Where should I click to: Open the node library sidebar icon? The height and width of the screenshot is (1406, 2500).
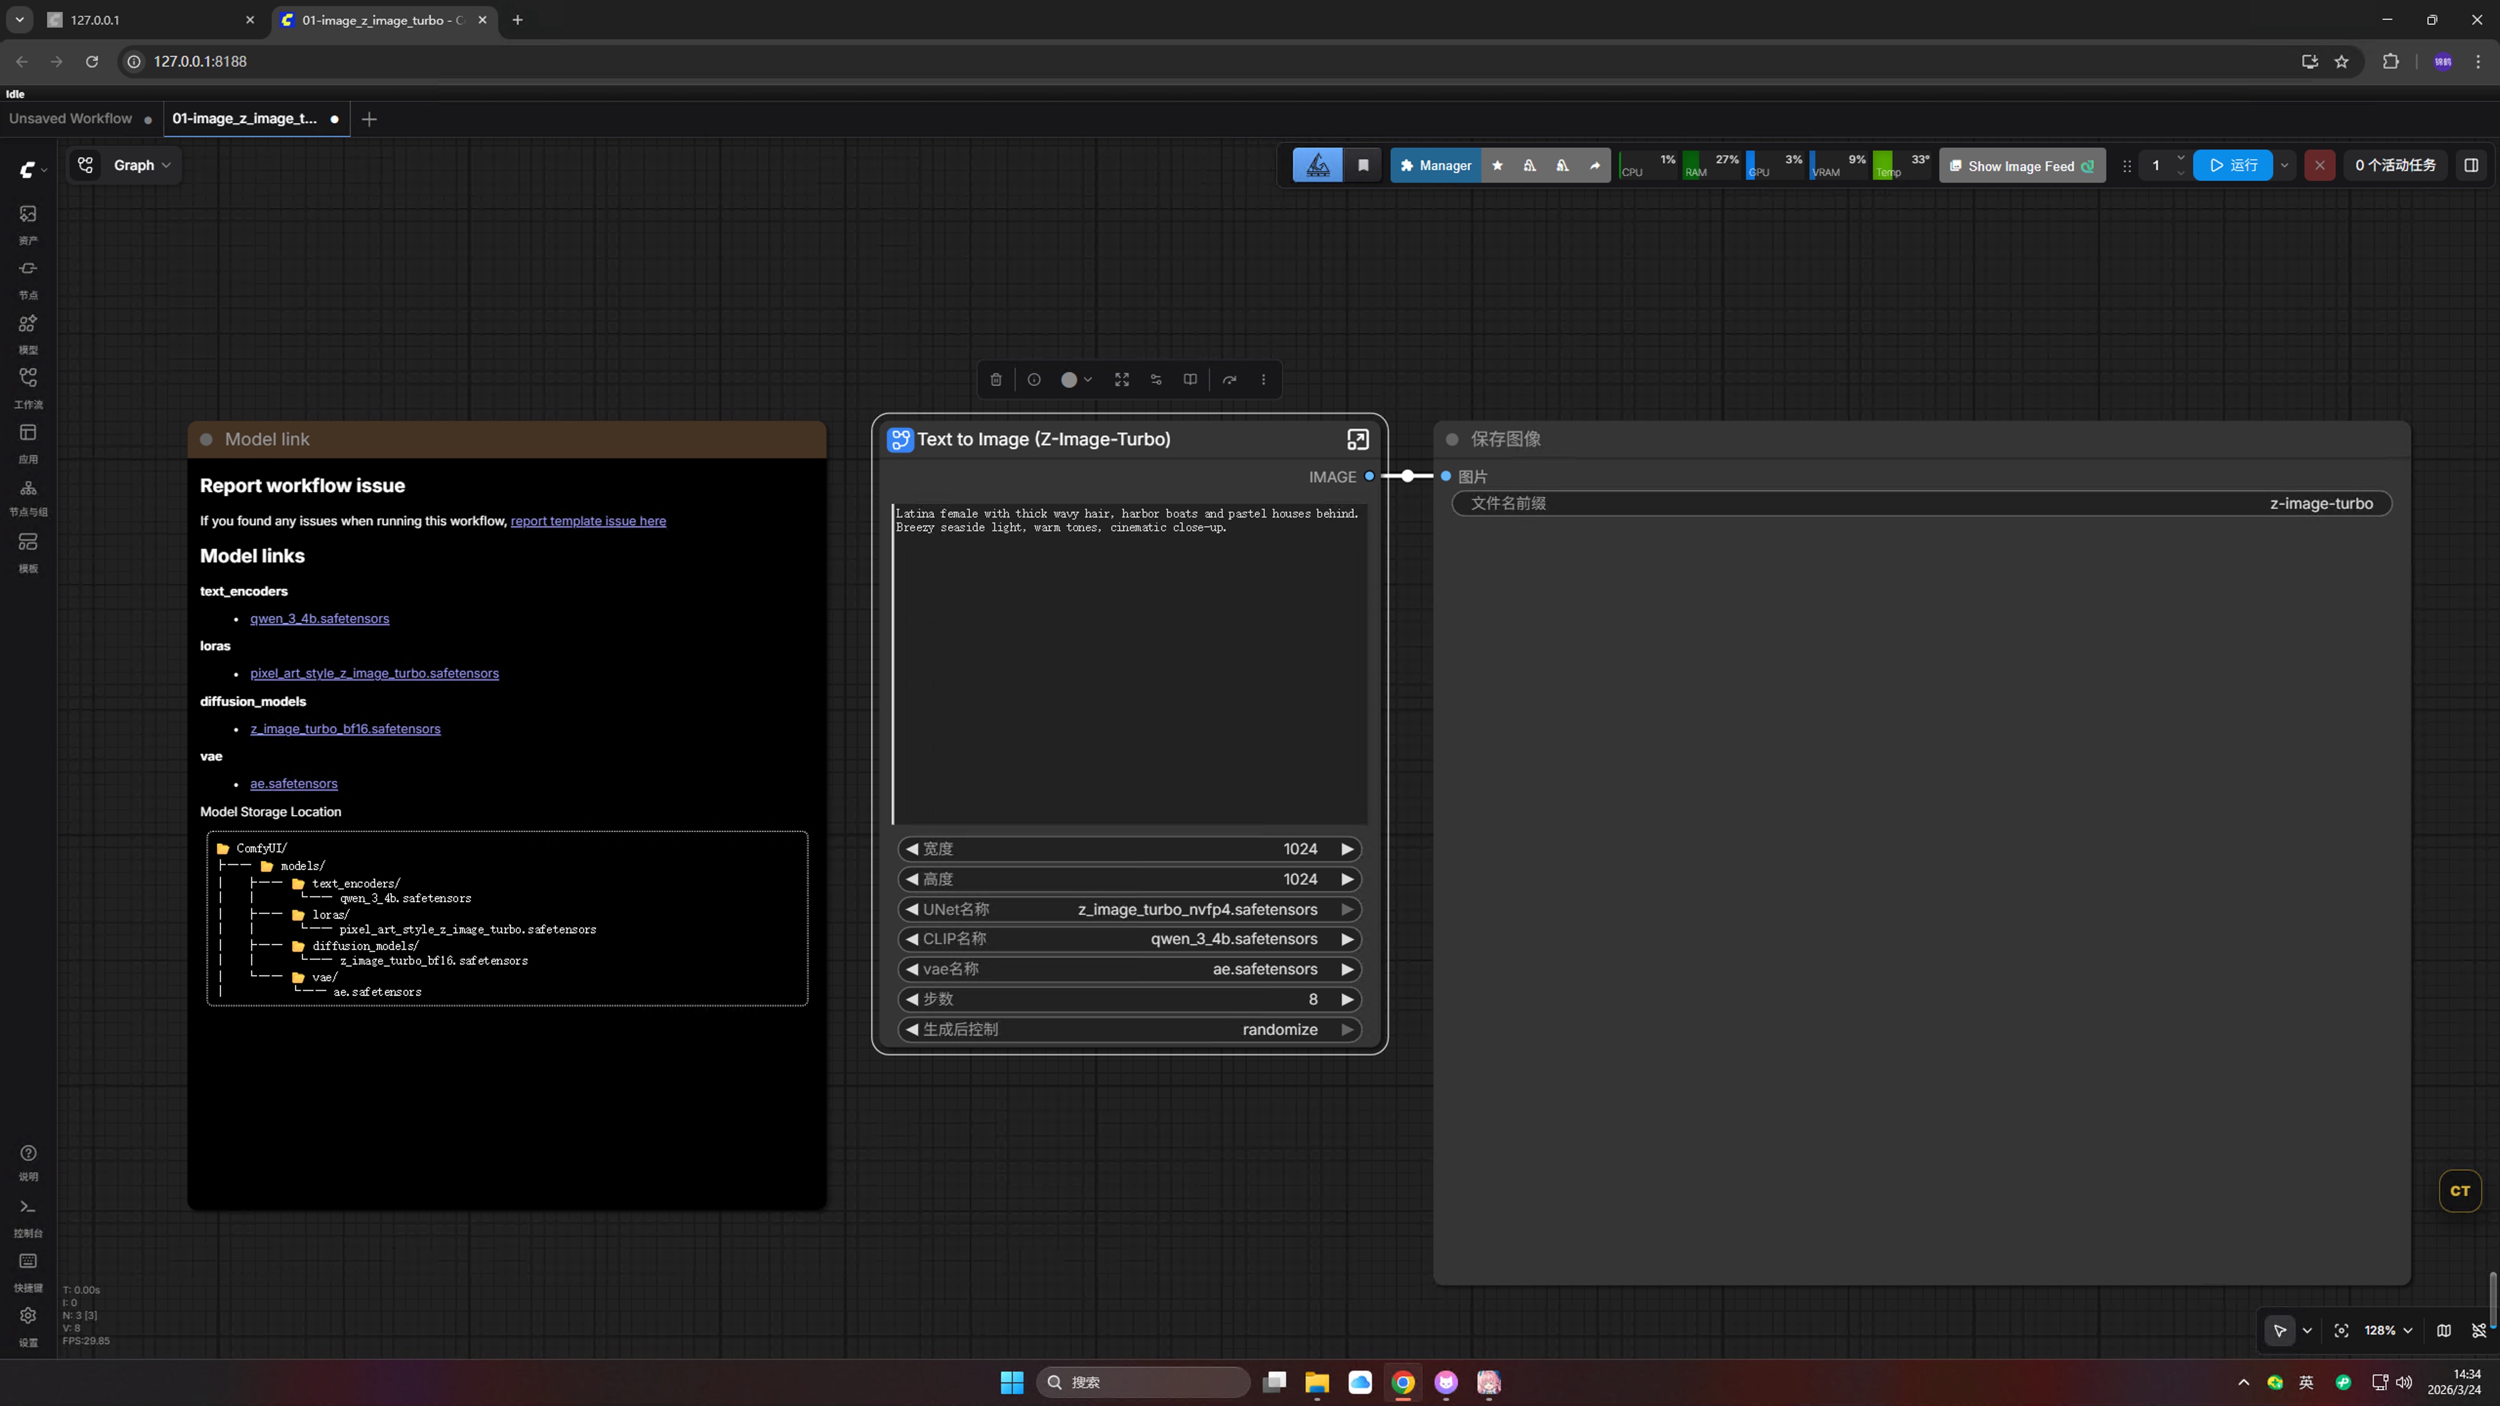pos(28,269)
